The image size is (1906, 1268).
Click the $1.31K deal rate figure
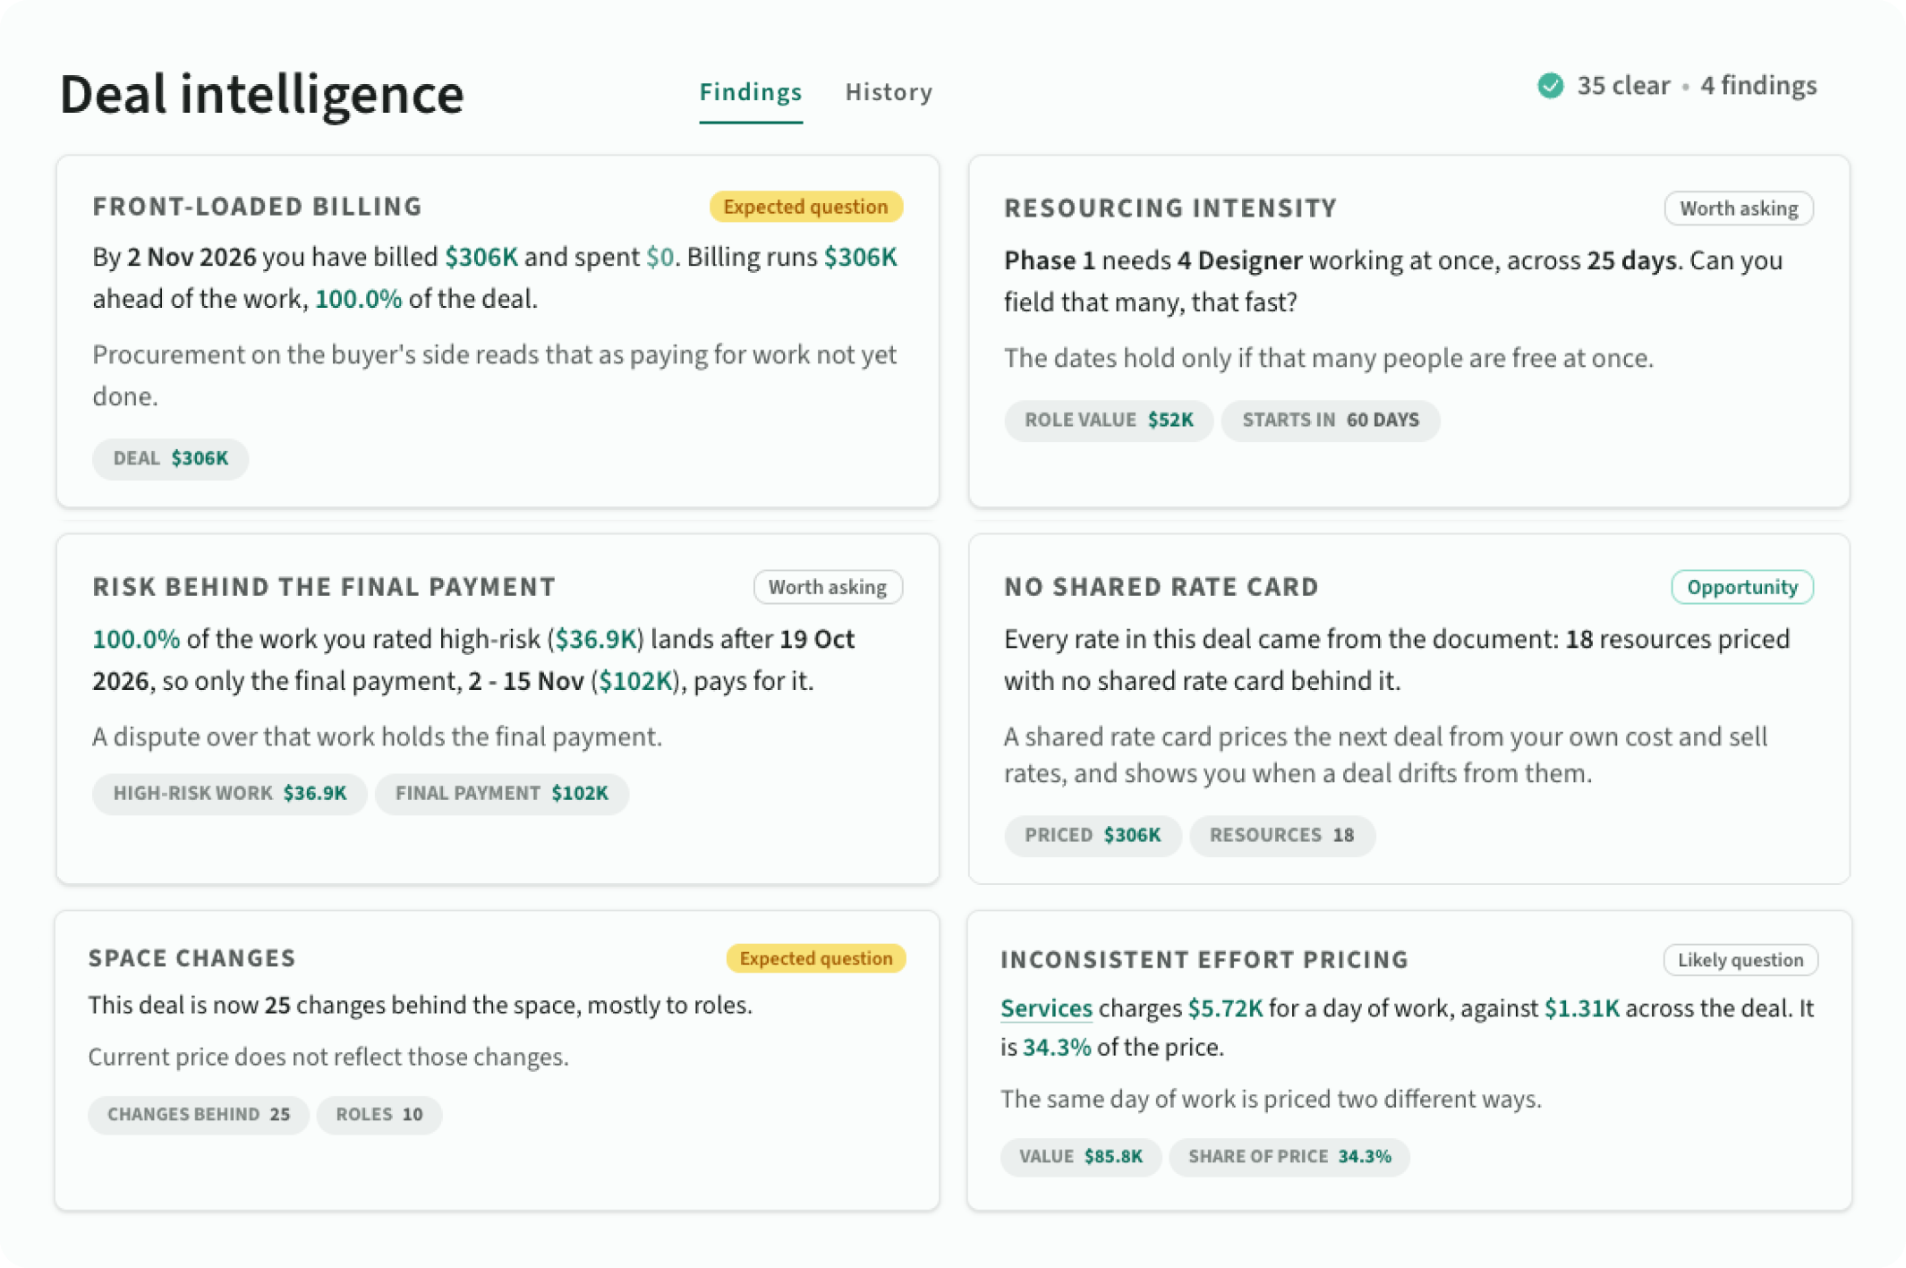1581,1008
